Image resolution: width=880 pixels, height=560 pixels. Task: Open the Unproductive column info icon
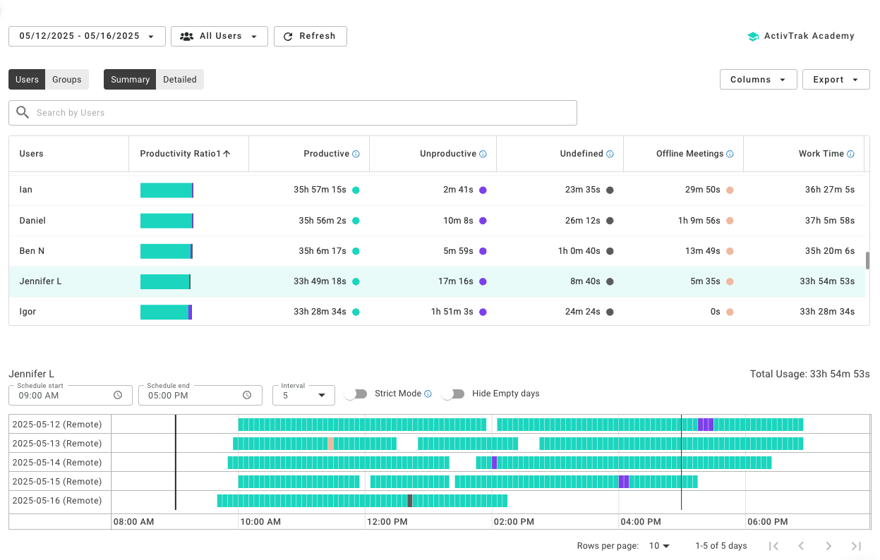tap(483, 154)
